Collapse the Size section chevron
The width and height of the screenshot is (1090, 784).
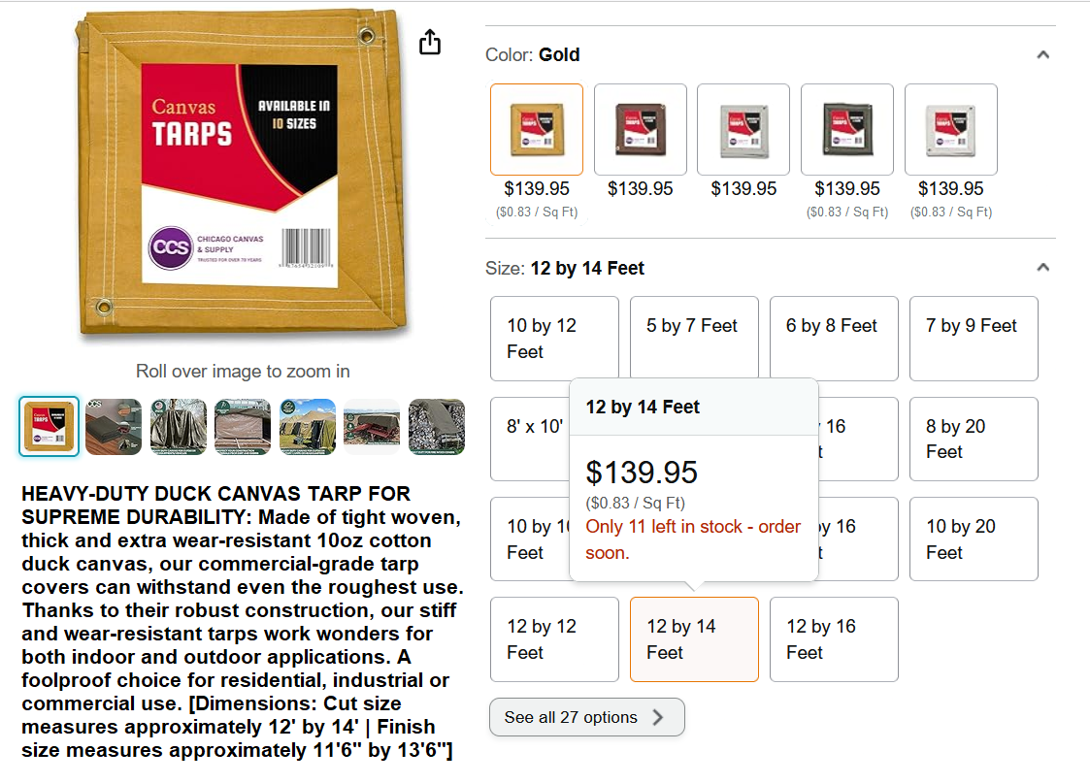1042,267
